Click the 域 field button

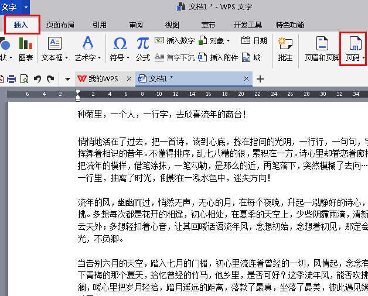point(251,57)
